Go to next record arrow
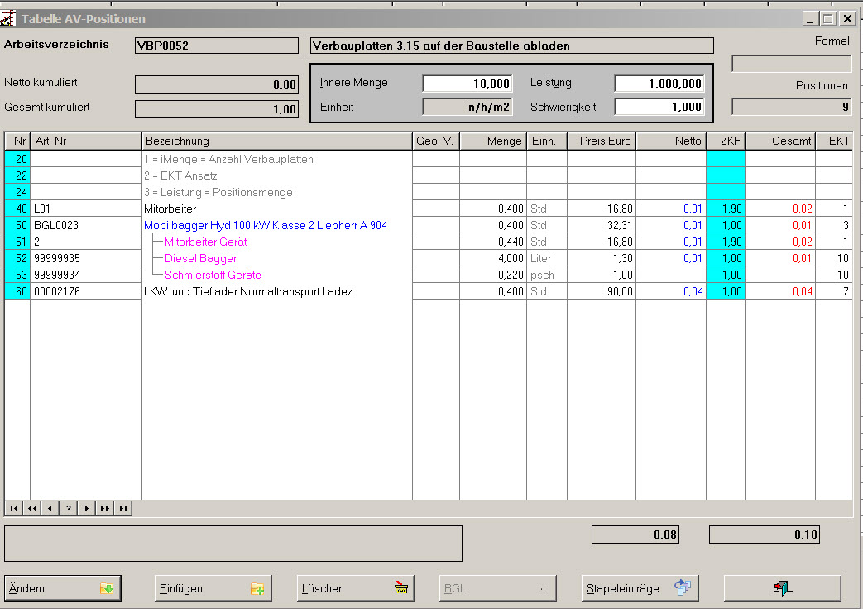 pyautogui.click(x=87, y=509)
